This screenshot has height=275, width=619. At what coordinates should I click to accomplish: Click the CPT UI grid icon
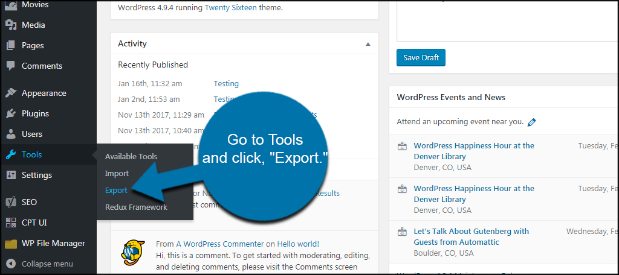[x=11, y=223]
